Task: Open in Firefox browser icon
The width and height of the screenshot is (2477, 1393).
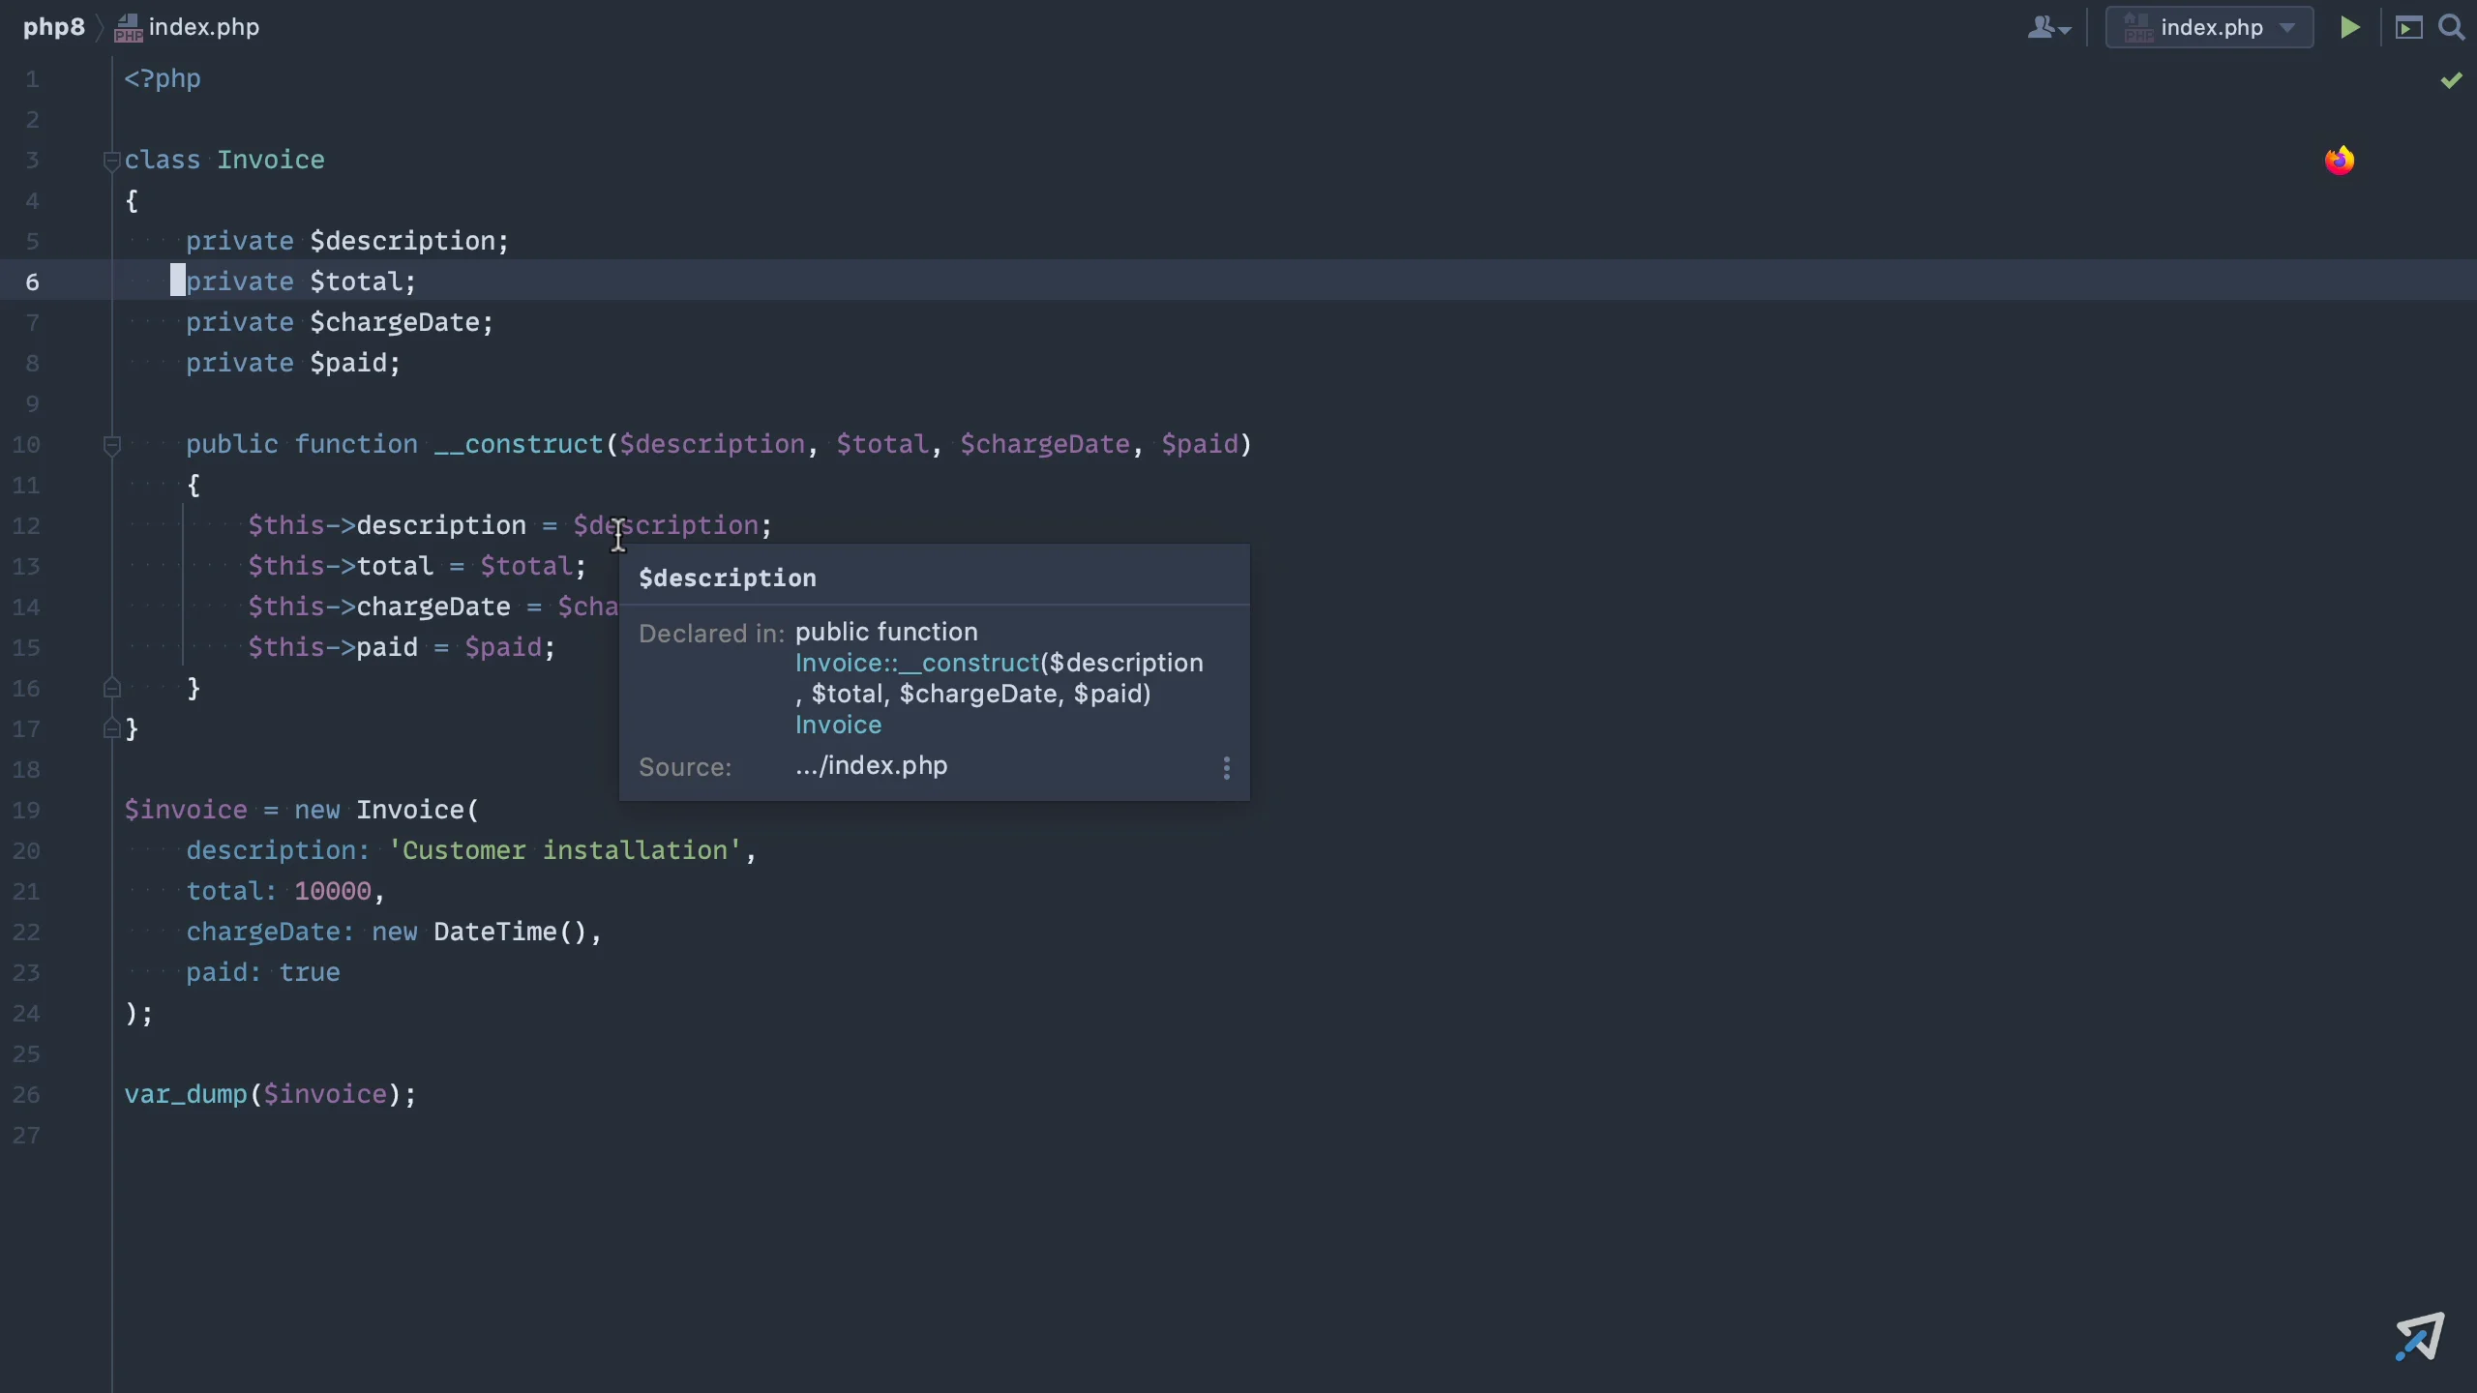Action: coord(2340,160)
